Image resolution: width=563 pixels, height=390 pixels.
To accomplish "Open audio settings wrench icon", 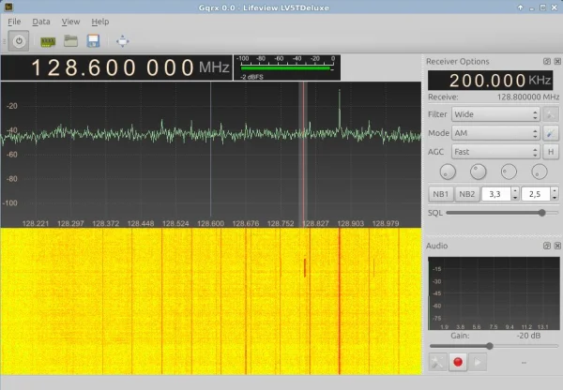I will (436, 361).
